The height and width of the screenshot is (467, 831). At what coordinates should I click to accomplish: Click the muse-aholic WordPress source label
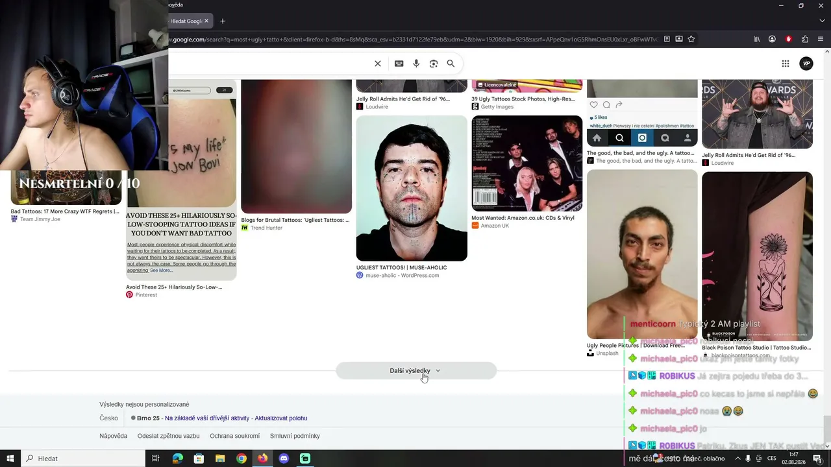(403, 276)
